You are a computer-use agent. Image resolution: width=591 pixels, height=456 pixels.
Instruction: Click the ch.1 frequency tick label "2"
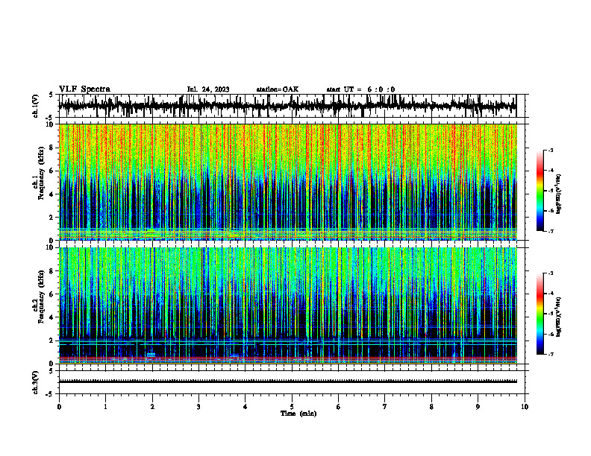(52, 218)
